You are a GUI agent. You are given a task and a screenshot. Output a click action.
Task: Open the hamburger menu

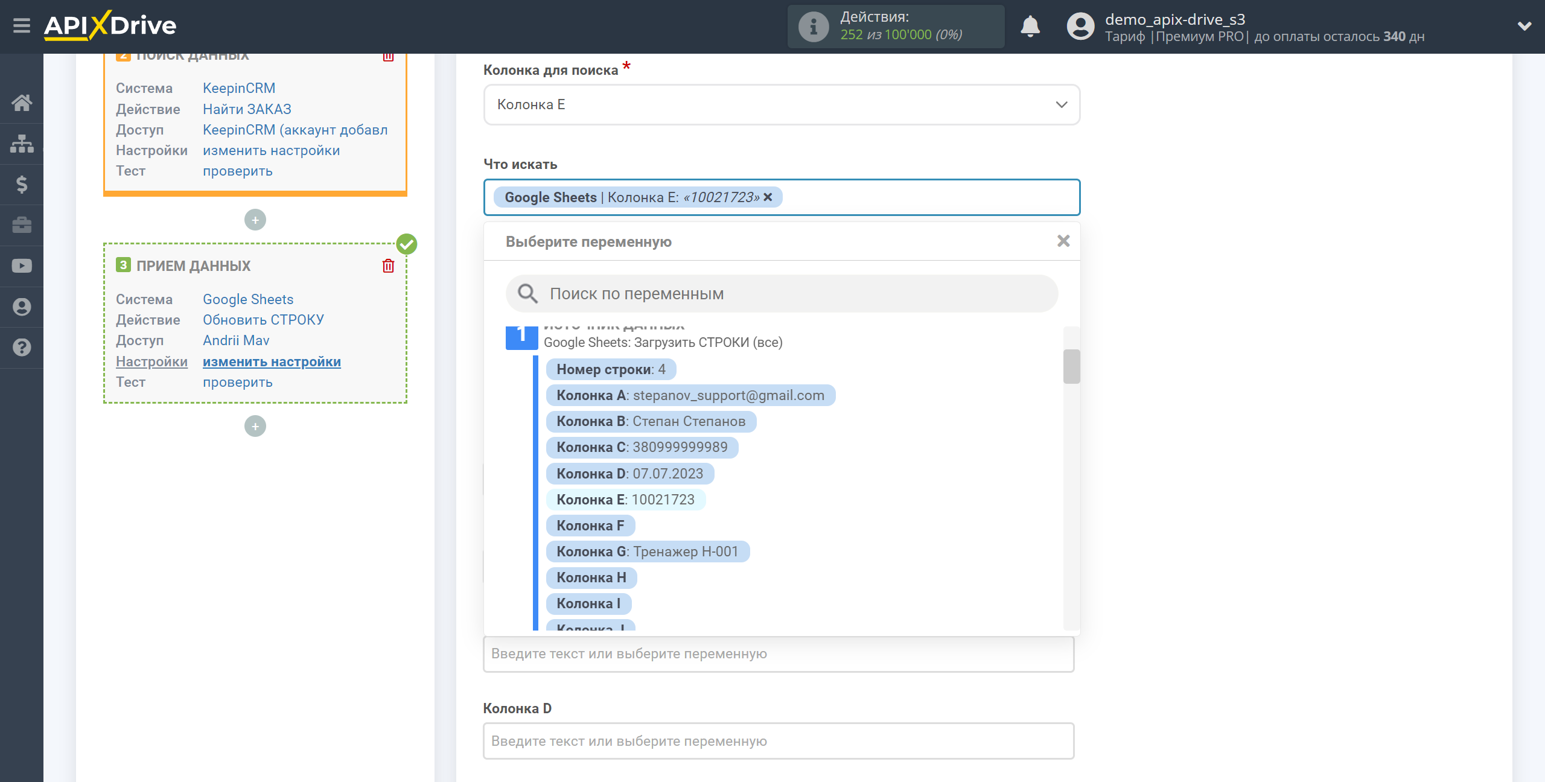tap(22, 26)
